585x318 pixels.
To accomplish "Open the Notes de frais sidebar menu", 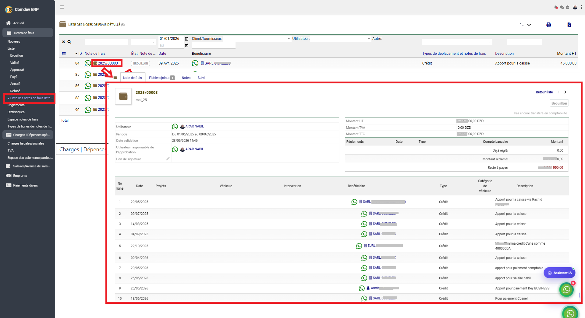I will pos(28,33).
